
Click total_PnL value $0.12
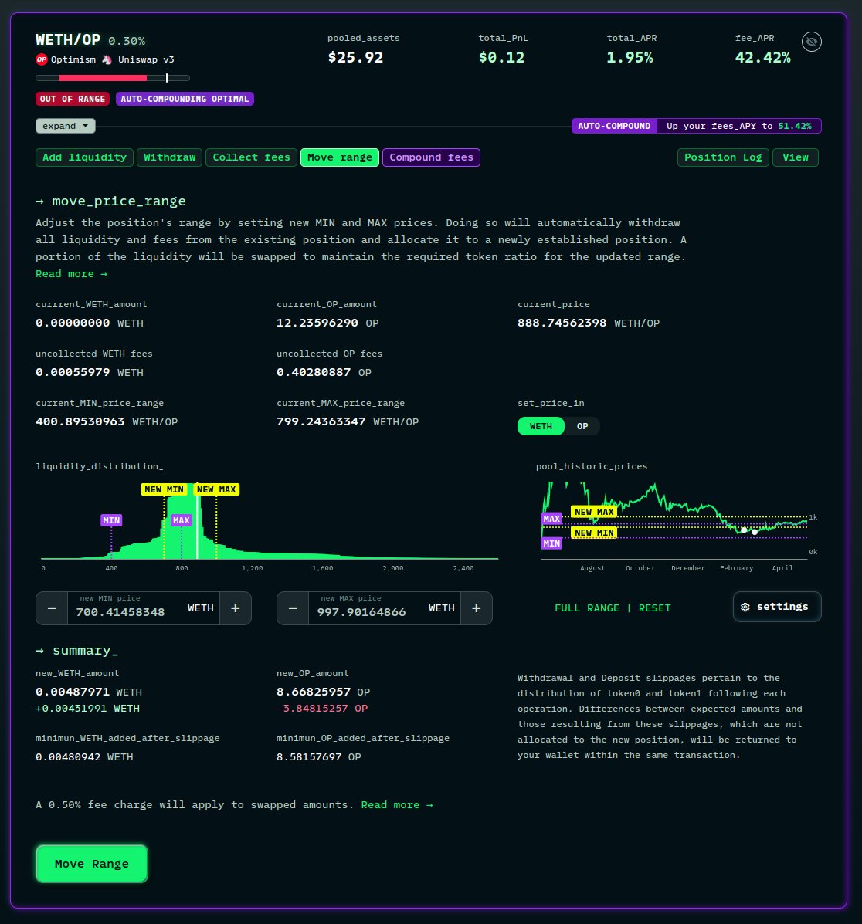click(502, 58)
